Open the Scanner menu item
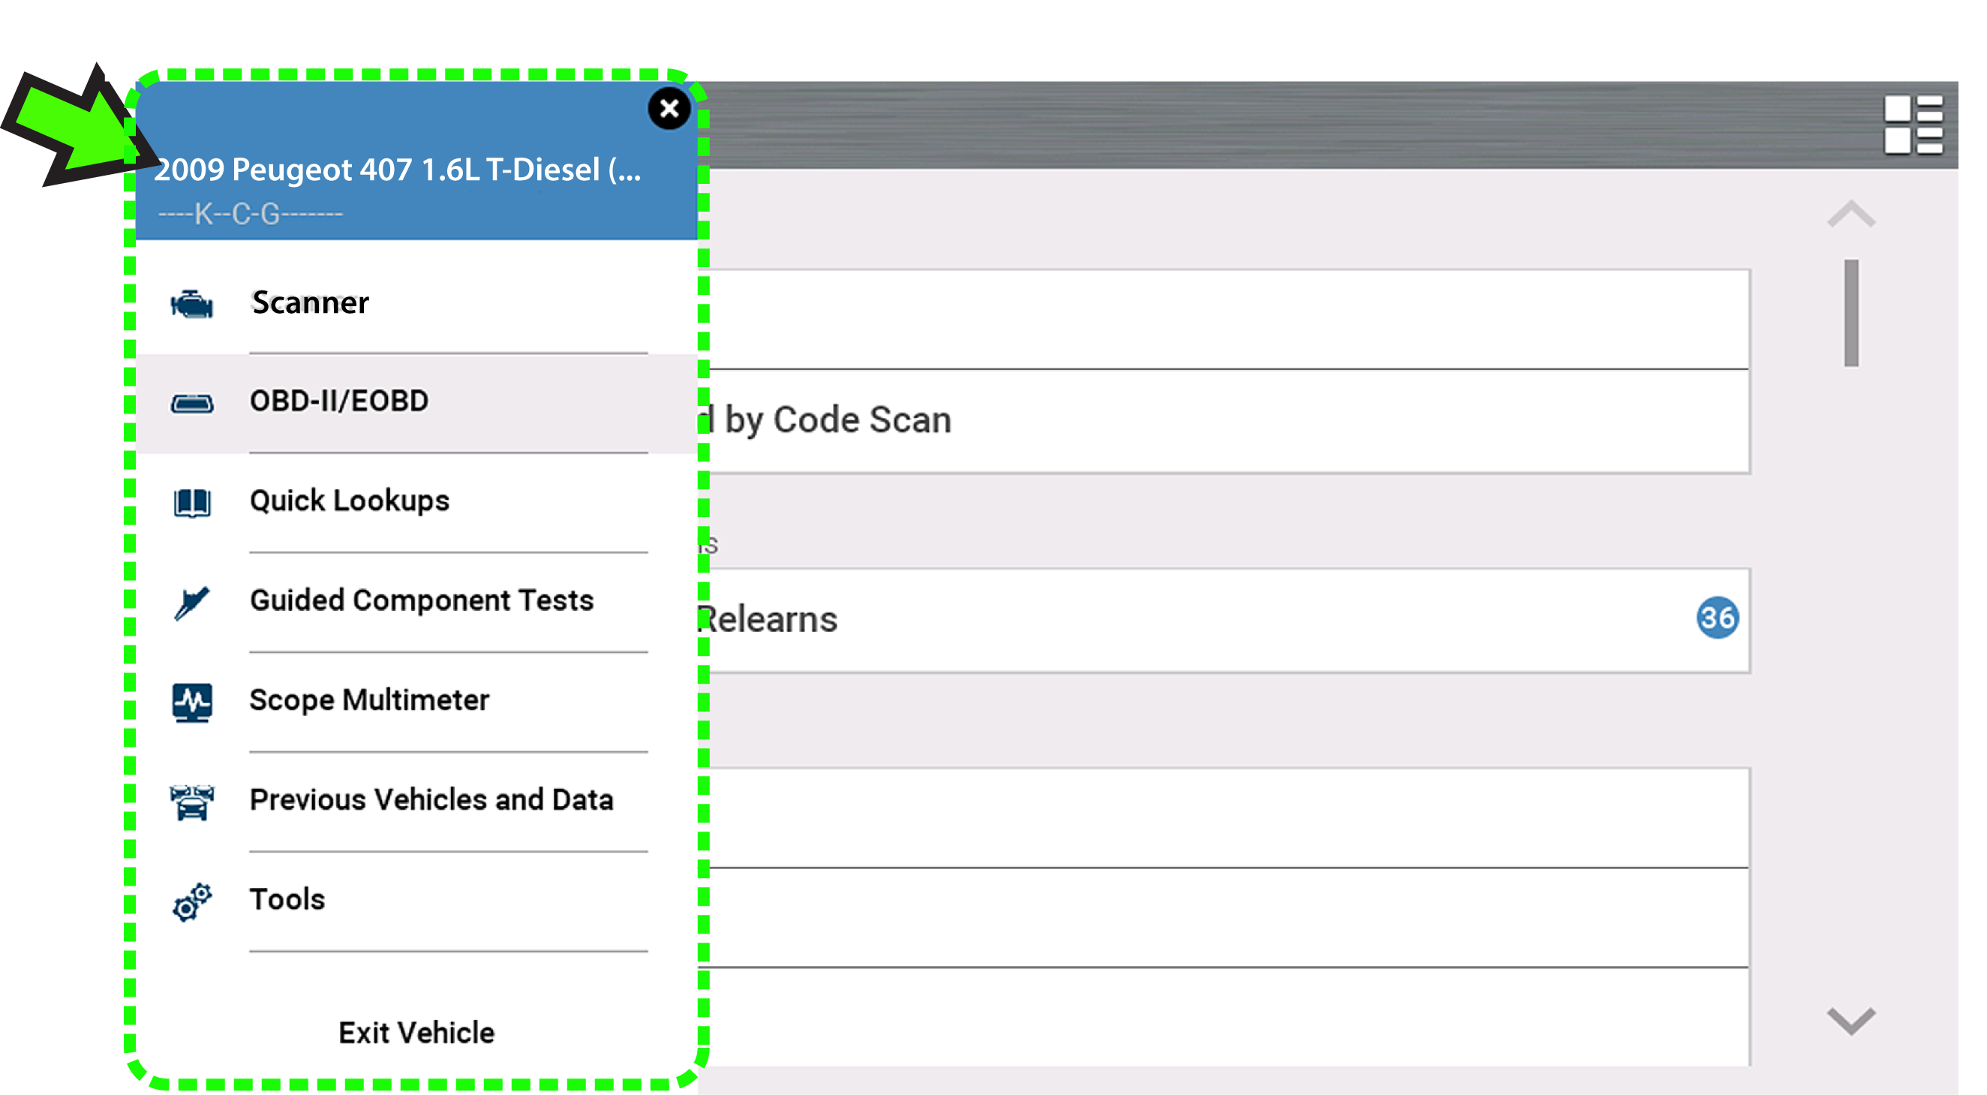This screenshot has height=1095, width=1987. (310, 302)
